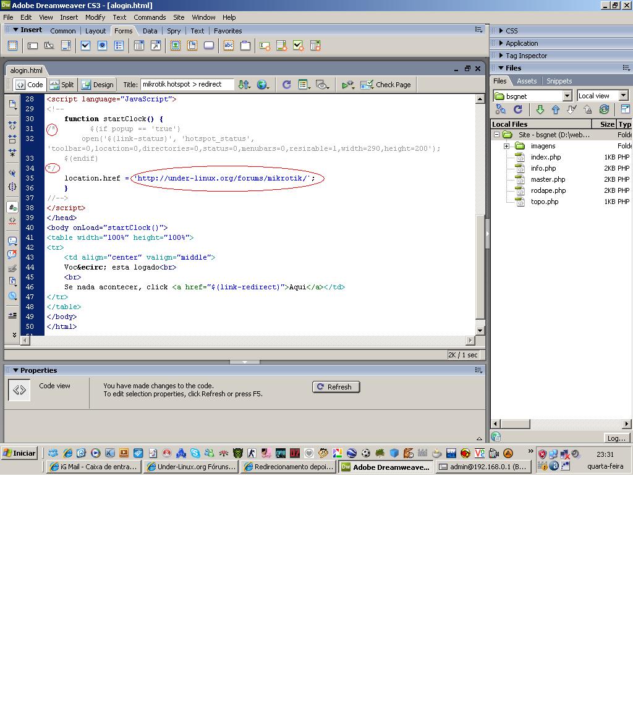Screen dimensions: 633x706
Task: Click the Title input field
Action: point(187,85)
